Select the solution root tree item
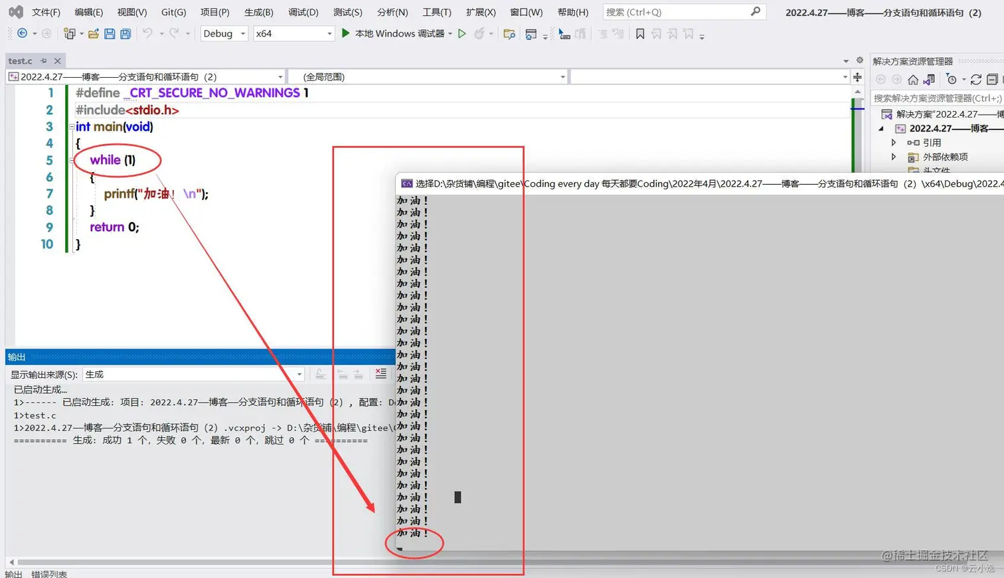The height and width of the screenshot is (578, 1004). tap(943, 114)
